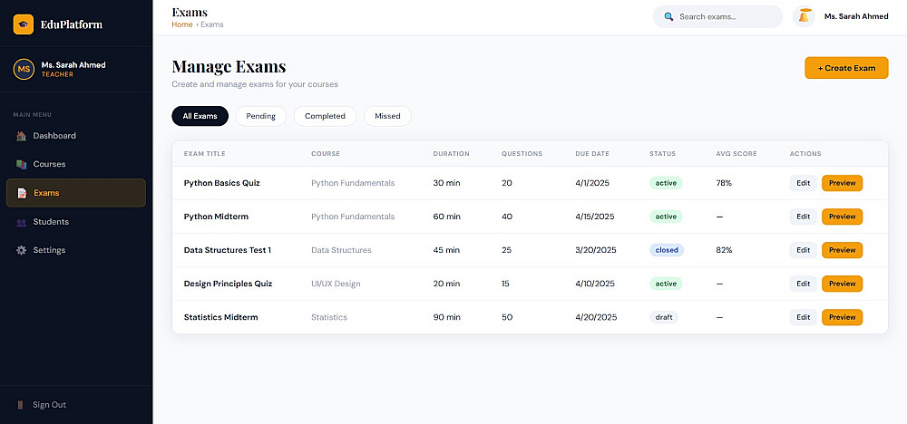Click Ms. Sarah Ahmed name in top bar
The image size is (907, 424).
(856, 16)
